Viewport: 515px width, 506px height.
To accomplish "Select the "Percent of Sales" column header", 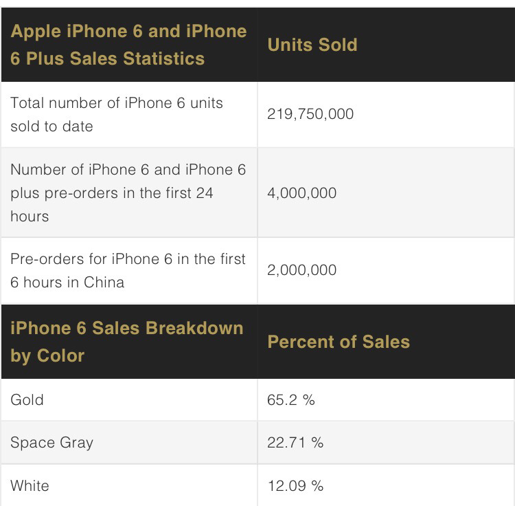I will 339,342.
